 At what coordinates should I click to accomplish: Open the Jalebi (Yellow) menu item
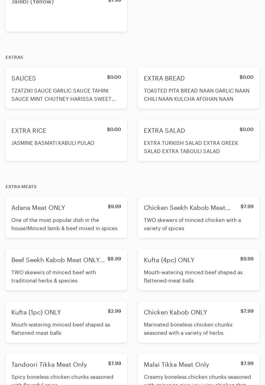coord(66,14)
